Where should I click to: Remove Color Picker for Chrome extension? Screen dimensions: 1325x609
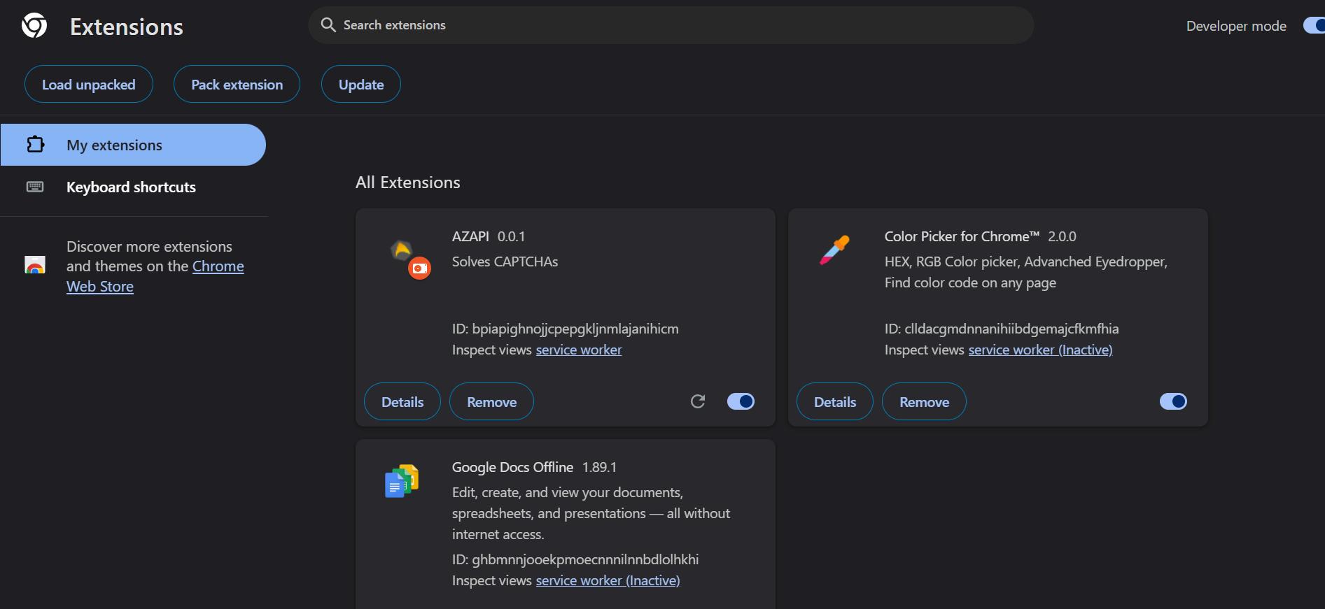(x=924, y=402)
